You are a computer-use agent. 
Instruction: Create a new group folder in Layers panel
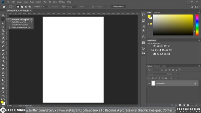pyautogui.click(x=188, y=105)
